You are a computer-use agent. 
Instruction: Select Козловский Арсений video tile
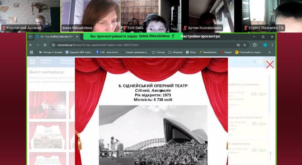[30, 16]
